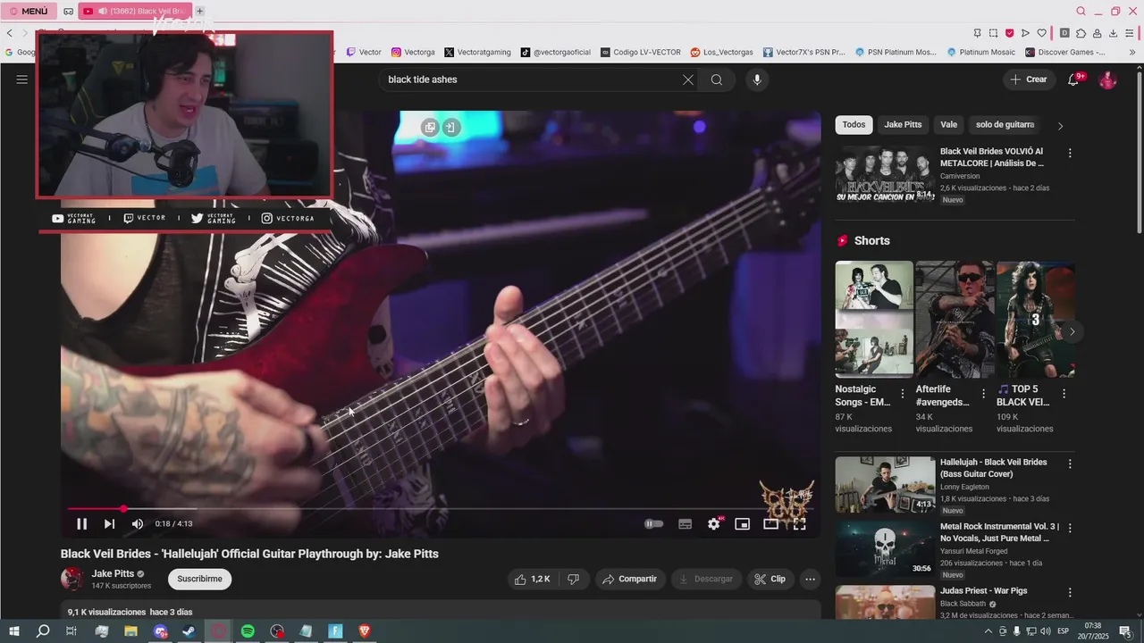The image size is (1144, 643).
Task: Run the YouTube search magnifier
Action: pos(717,79)
